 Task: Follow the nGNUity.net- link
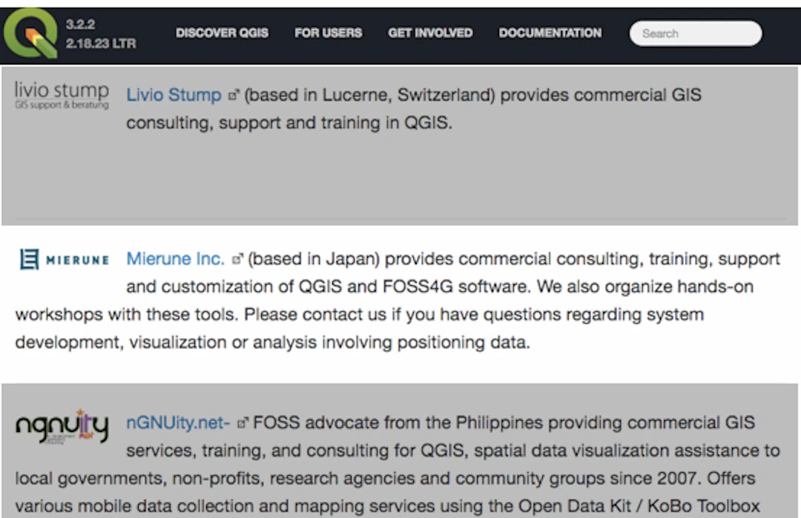[x=178, y=422]
